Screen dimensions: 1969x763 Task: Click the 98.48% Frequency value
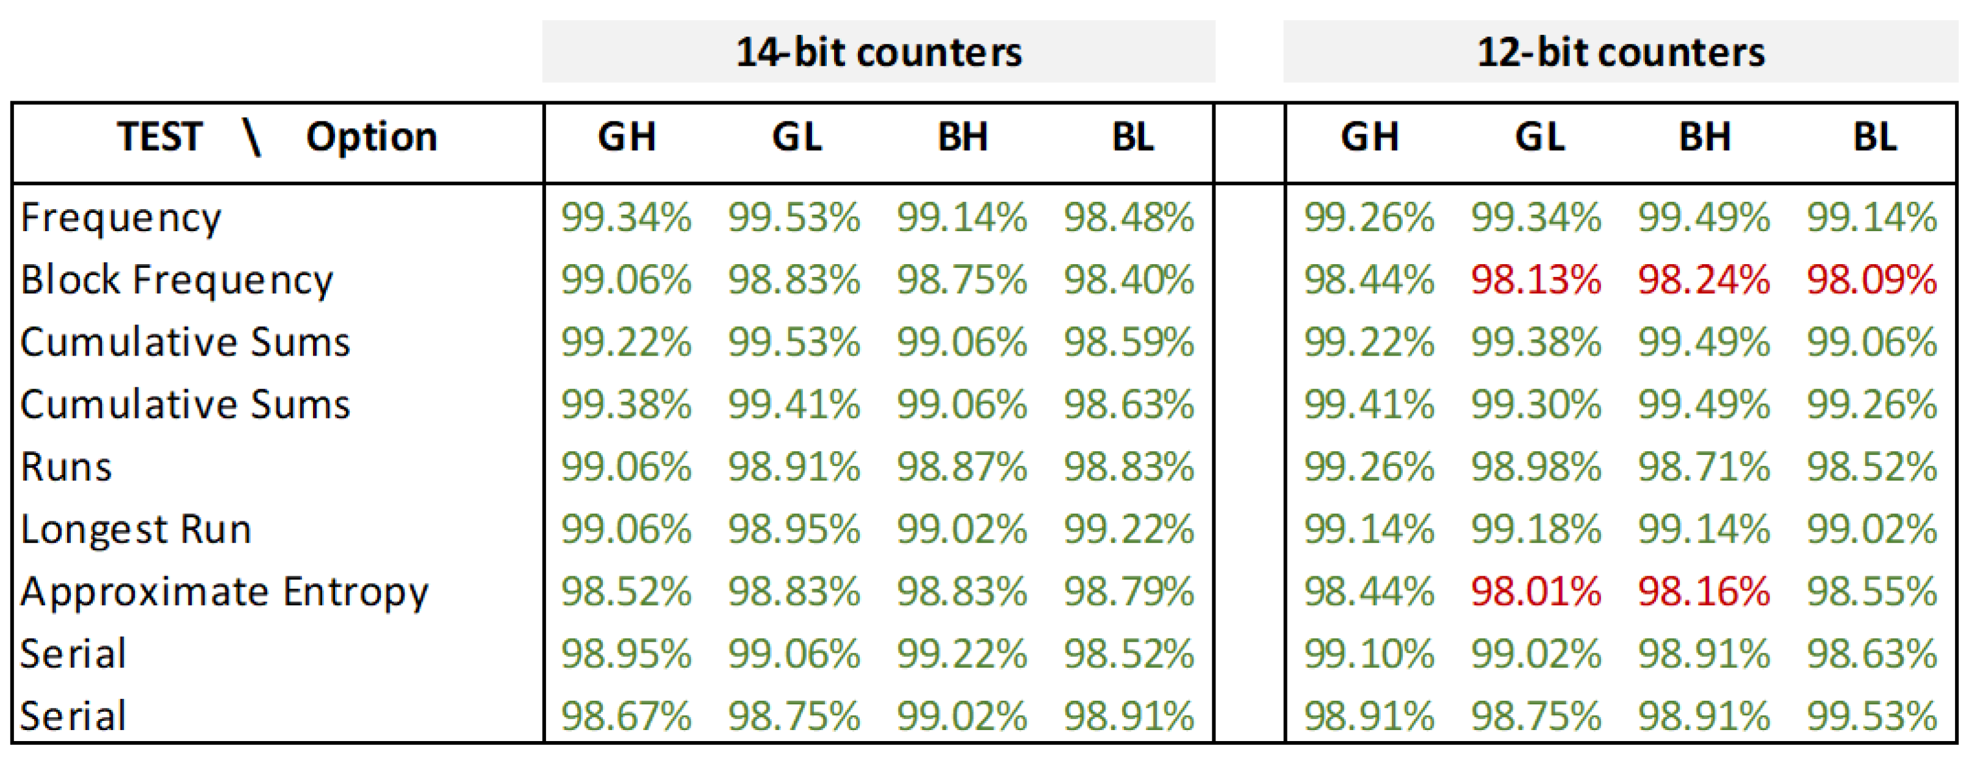1129,218
